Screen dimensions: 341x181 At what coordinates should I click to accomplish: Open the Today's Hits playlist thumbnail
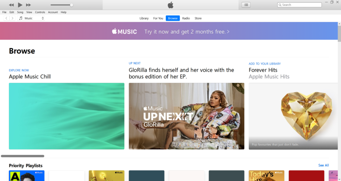pos(266,176)
